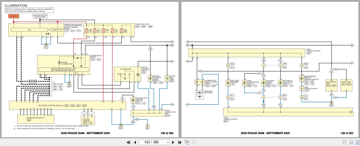The image size is (360, 146).
Task: Click the JOINT CONNECTOR-M27 label
Action: pyautogui.click(x=230, y=118)
